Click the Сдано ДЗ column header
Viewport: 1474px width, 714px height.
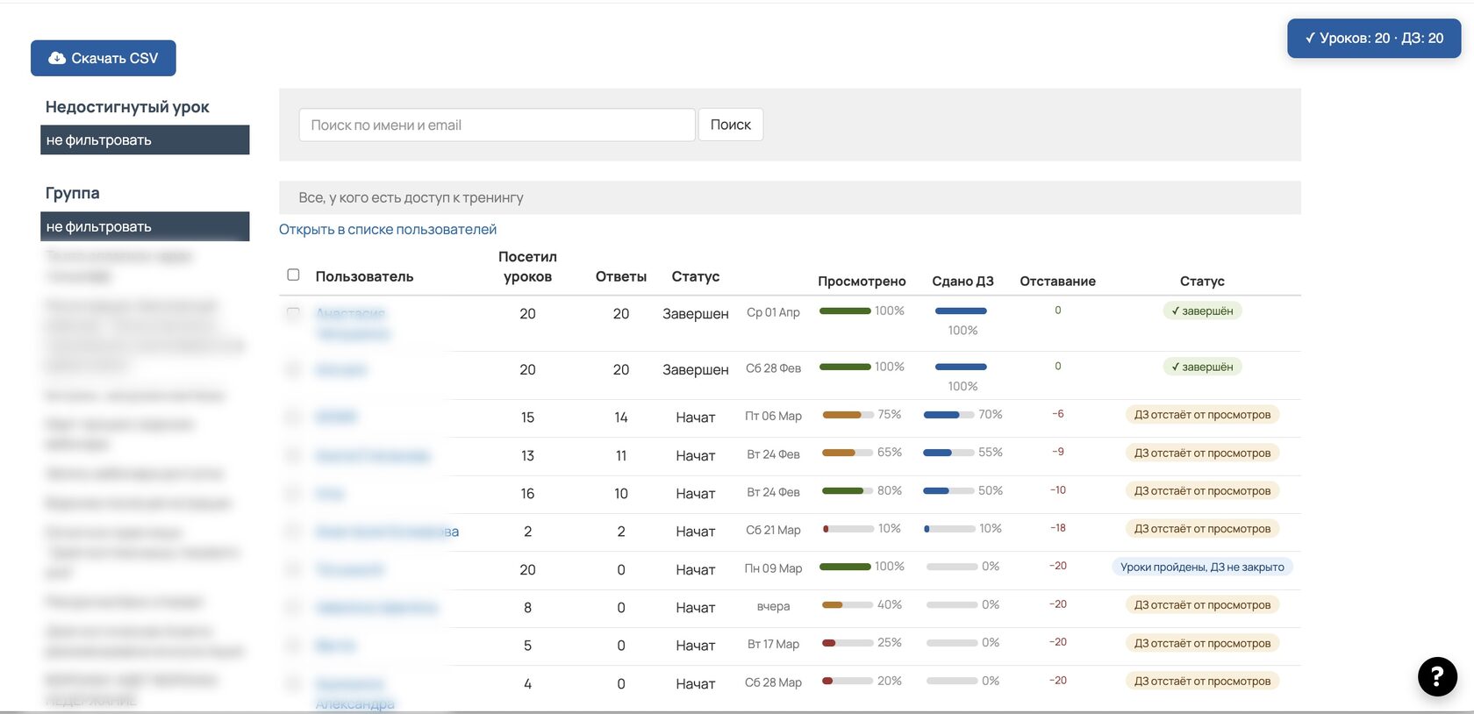click(962, 281)
